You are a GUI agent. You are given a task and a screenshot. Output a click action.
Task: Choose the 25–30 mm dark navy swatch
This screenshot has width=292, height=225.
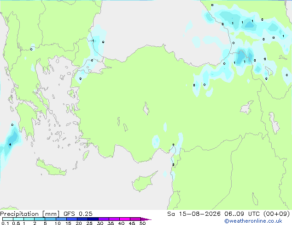(x=93, y=219)
